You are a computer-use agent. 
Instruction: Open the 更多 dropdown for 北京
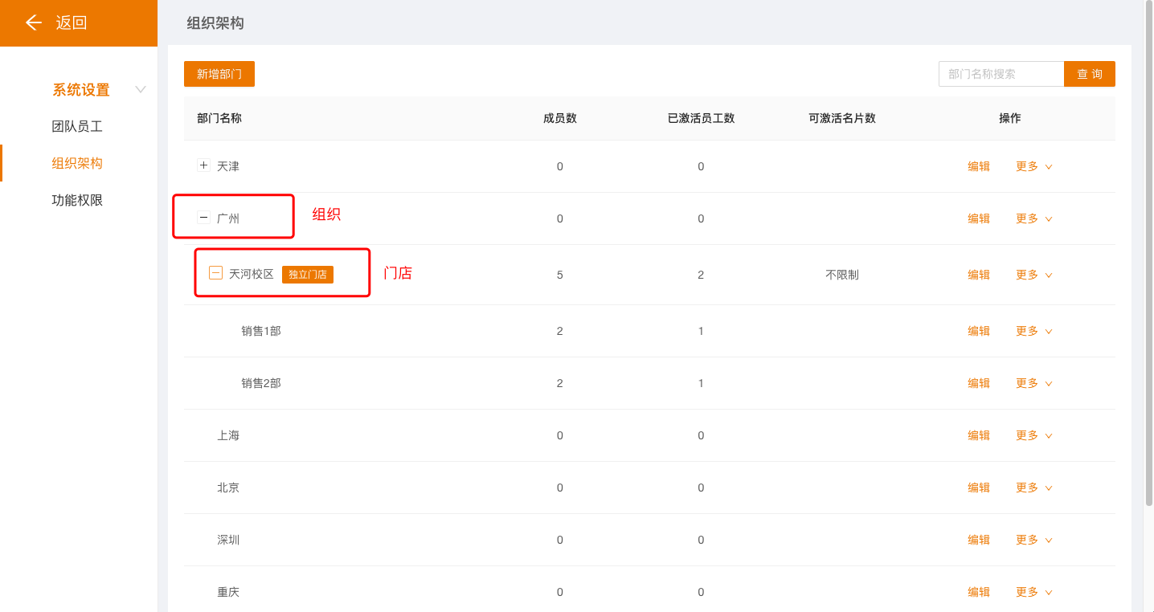pos(1033,488)
